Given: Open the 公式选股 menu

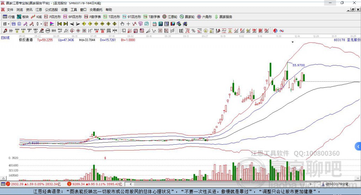Looking at the screenshot, I should 51,10.
